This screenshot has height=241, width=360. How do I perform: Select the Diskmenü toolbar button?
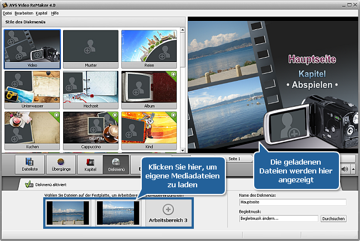point(116,165)
